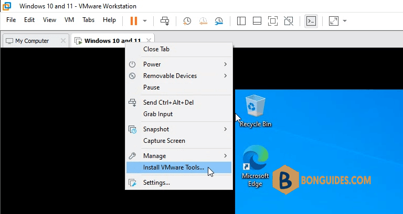The height and width of the screenshot is (214, 403).
Task: Open the VM menu
Action: tap(69, 20)
